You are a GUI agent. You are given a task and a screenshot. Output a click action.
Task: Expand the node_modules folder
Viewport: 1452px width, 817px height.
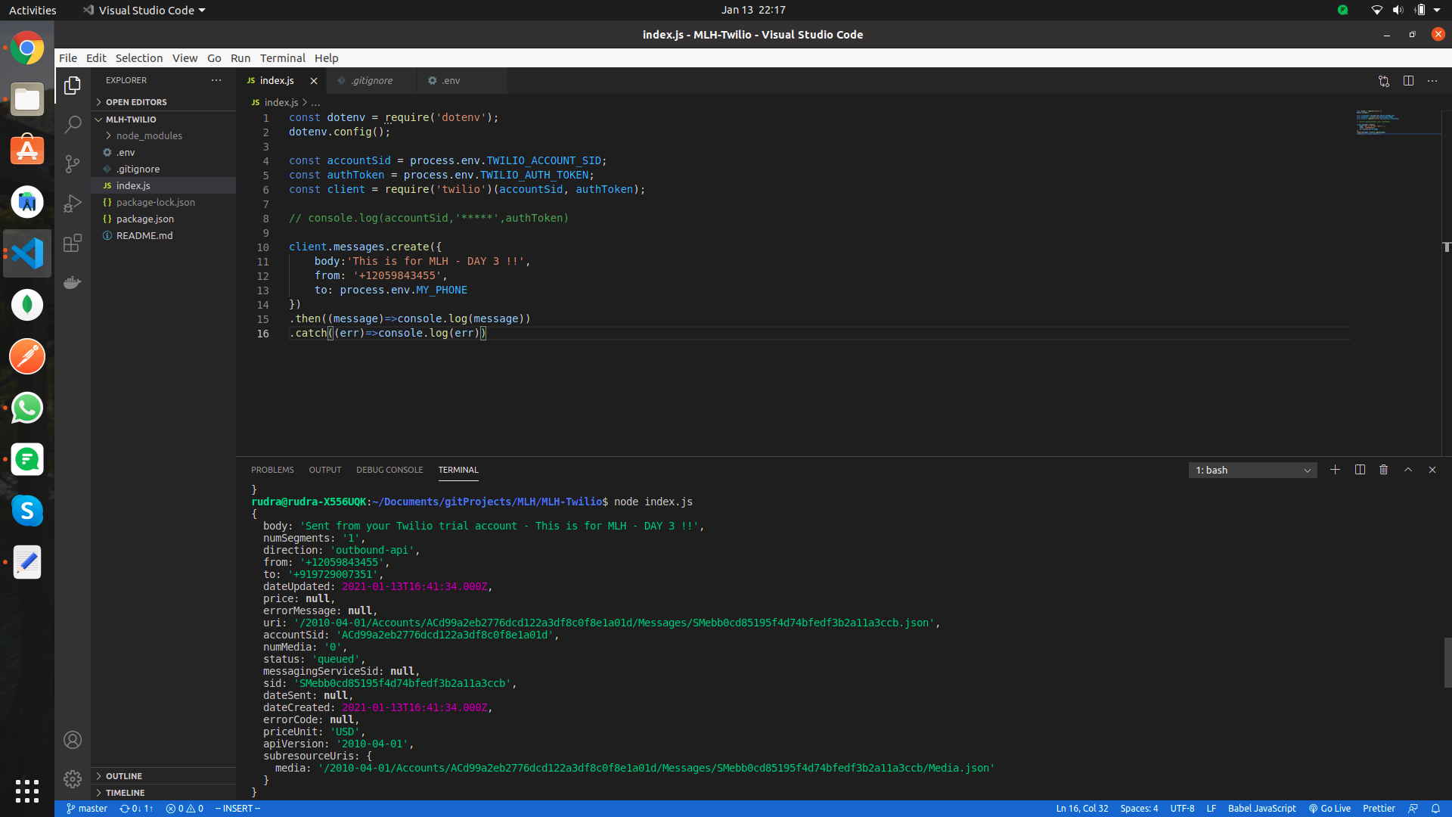pos(149,136)
